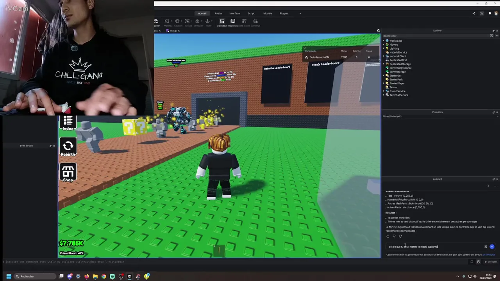This screenshot has height=281, width=500.
Task: Send the Assistant message
Action: click(492, 247)
